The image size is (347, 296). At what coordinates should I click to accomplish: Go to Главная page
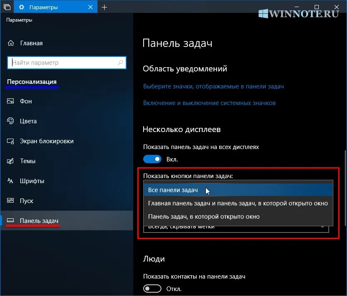pyautogui.click(x=31, y=43)
